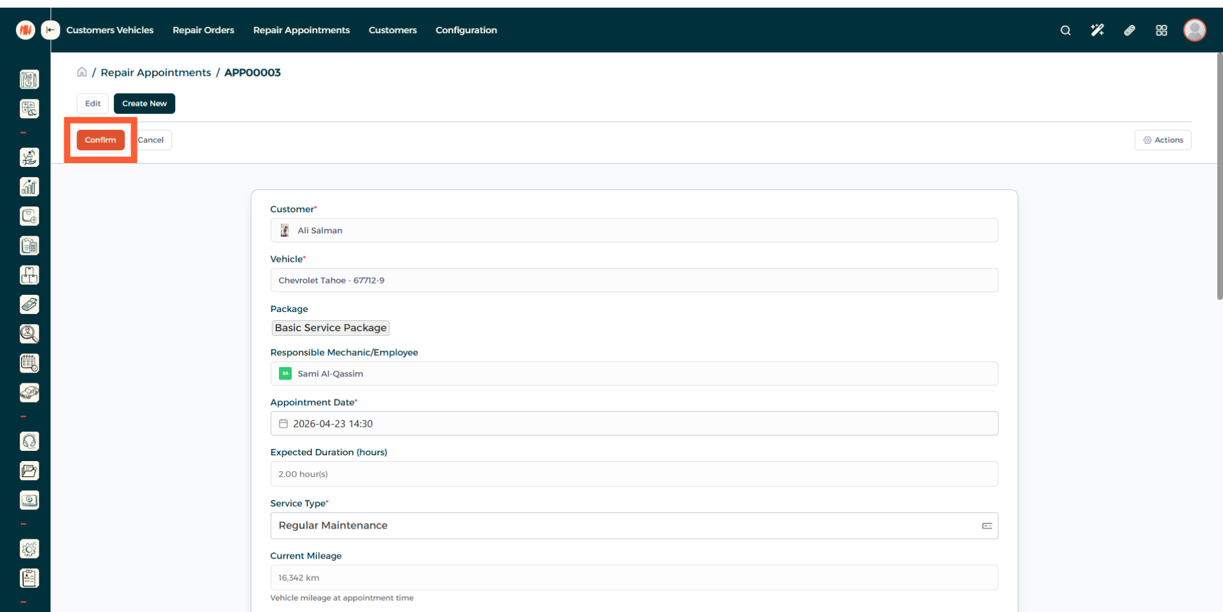
Task: Click the Repair Appointments breadcrumb link
Action: [x=155, y=73]
